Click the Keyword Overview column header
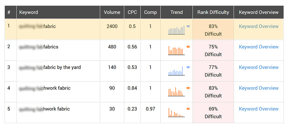289x127 pixels. [258, 12]
